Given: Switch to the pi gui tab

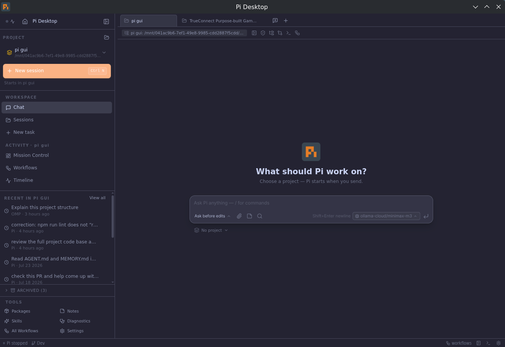Looking at the screenshot, I should pos(148,21).
